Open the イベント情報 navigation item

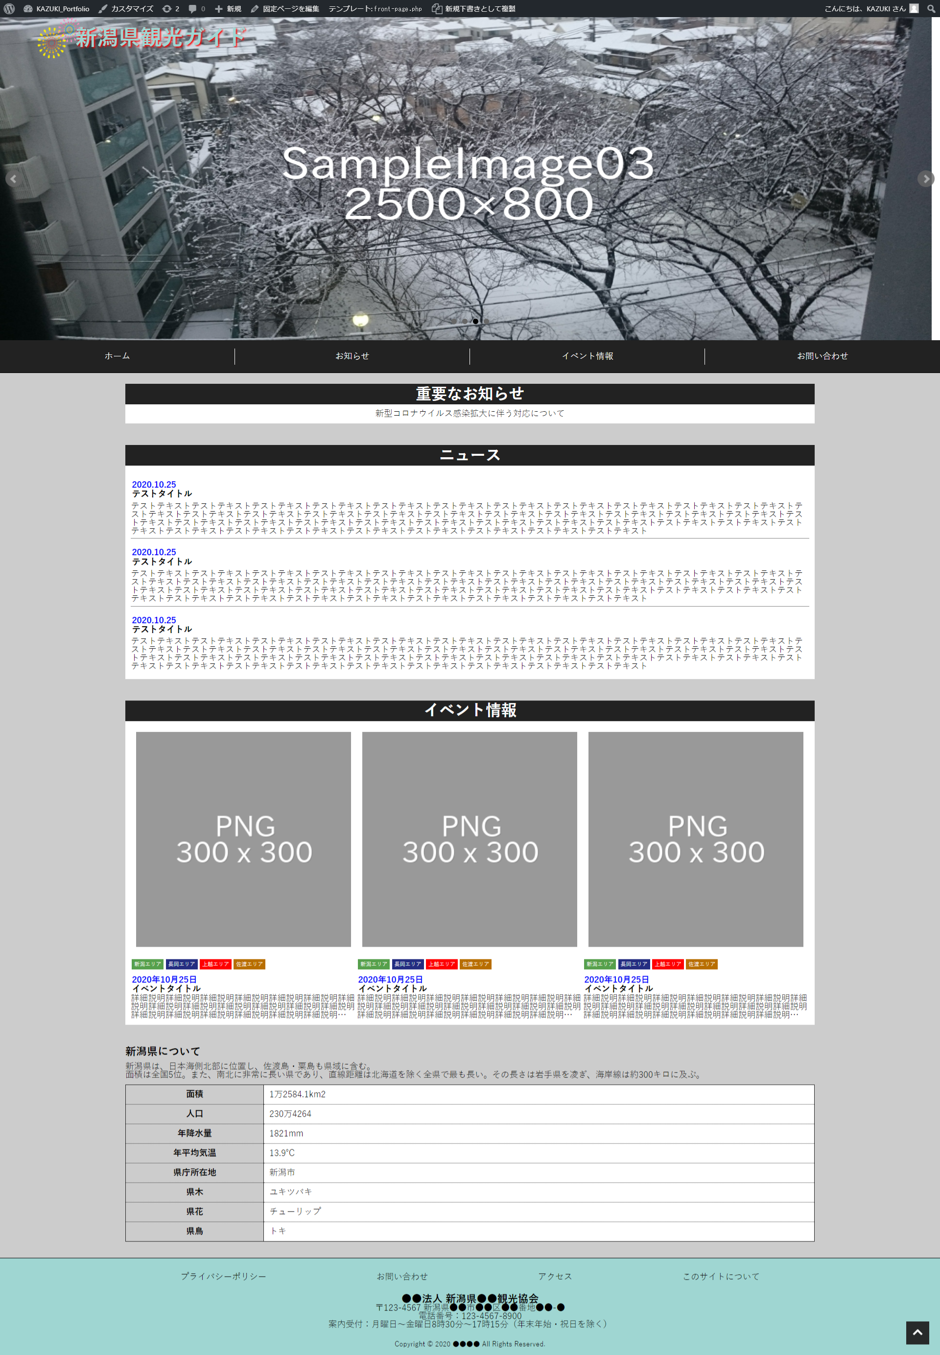[x=587, y=356]
